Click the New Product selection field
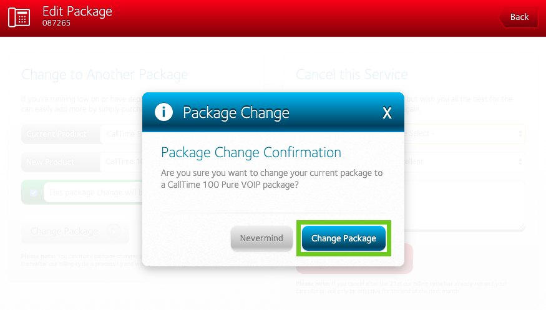546x310 pixels. point(122,162)
